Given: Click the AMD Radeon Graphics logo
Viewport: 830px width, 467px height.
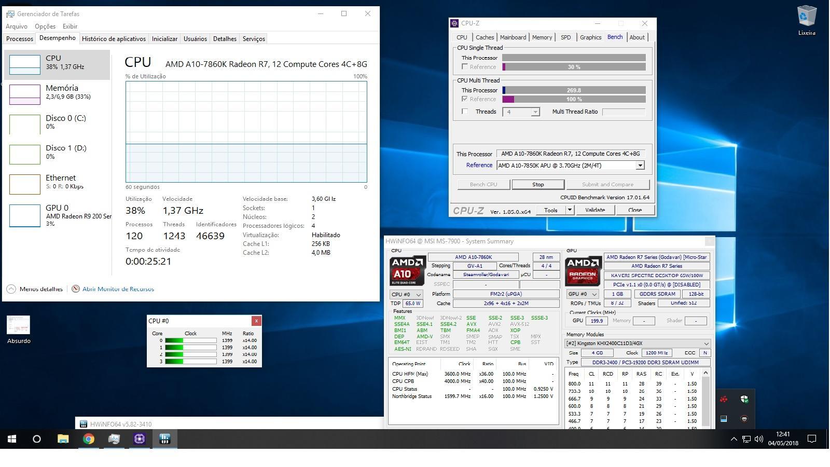Looking at the screenshot, I should point(583,270).
